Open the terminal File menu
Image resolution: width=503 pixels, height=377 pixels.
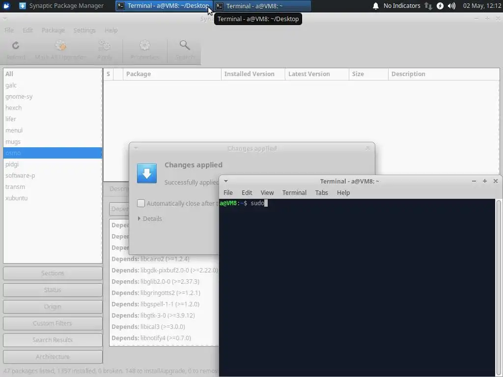228,192
